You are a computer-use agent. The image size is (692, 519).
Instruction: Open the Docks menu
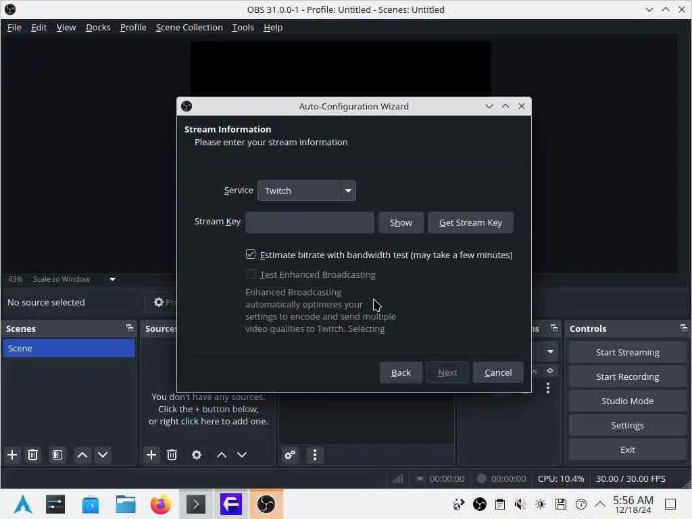[98, 27]
